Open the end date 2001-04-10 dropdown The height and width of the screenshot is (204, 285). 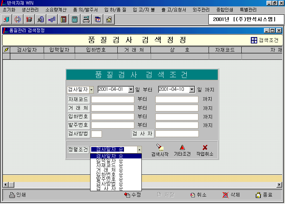(192, 90)
